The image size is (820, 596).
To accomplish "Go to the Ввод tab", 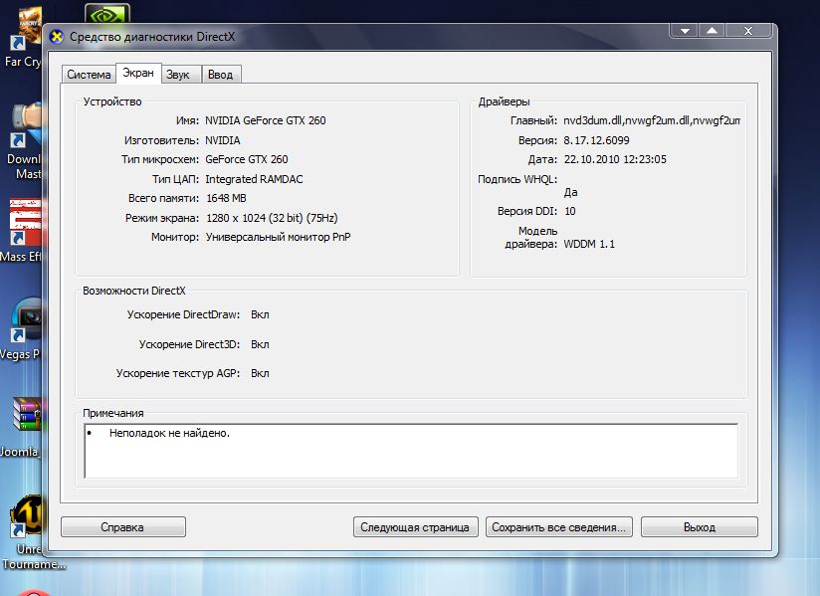I will tap(220, 75).
